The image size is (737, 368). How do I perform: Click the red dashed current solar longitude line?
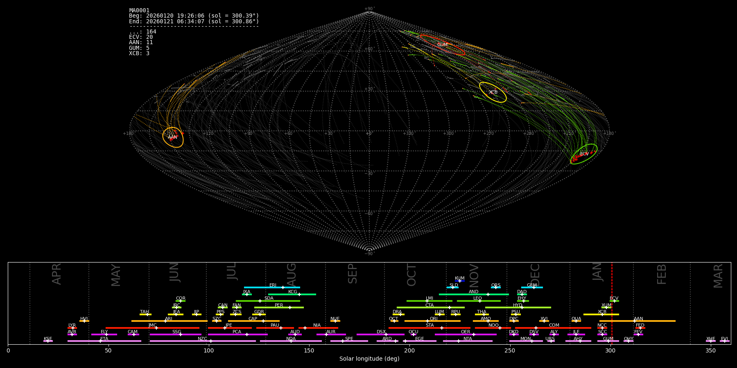coord(612,303)
